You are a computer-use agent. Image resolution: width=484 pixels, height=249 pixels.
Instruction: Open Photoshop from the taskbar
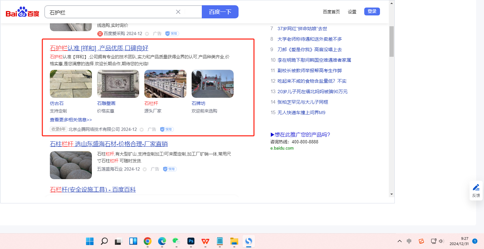[x=191, y=241]
